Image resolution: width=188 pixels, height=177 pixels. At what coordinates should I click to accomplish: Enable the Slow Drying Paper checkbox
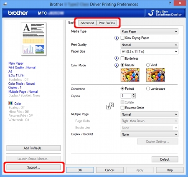(x=122, y=38)
